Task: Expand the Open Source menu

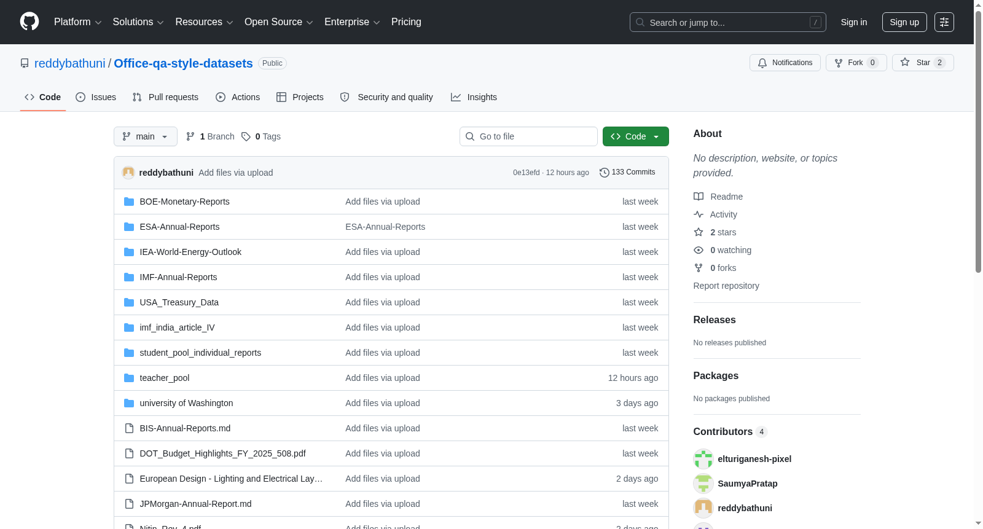Action: pos(279,22)
